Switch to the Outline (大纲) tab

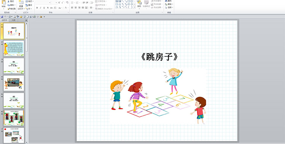tap(13, 21)
